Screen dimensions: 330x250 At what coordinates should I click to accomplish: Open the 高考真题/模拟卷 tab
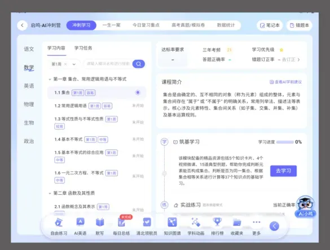click(188, 25)
